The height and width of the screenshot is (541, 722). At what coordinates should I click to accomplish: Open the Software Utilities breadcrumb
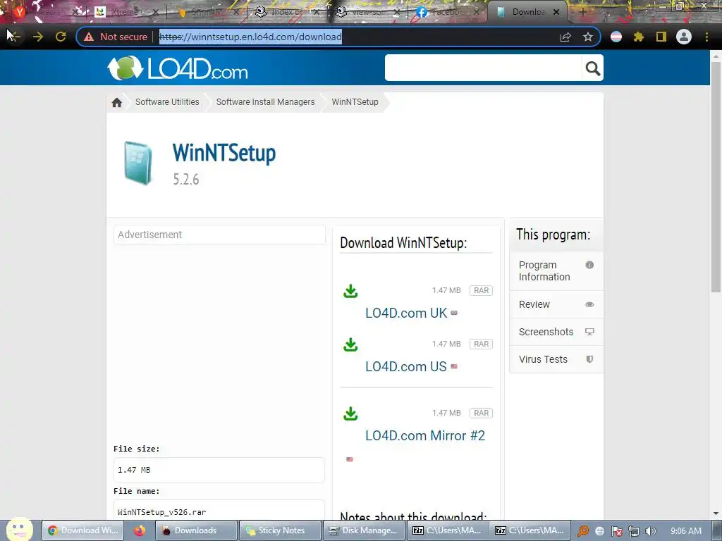[167, 102]
